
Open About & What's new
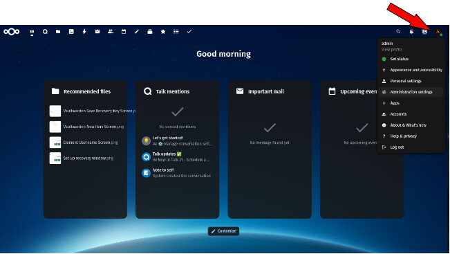(411, 125)
